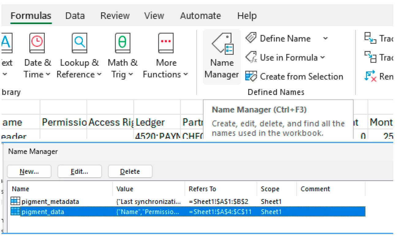Click the Define Name tag icon
The width and height of the screenshot is (399, 242).
(251, 38)
